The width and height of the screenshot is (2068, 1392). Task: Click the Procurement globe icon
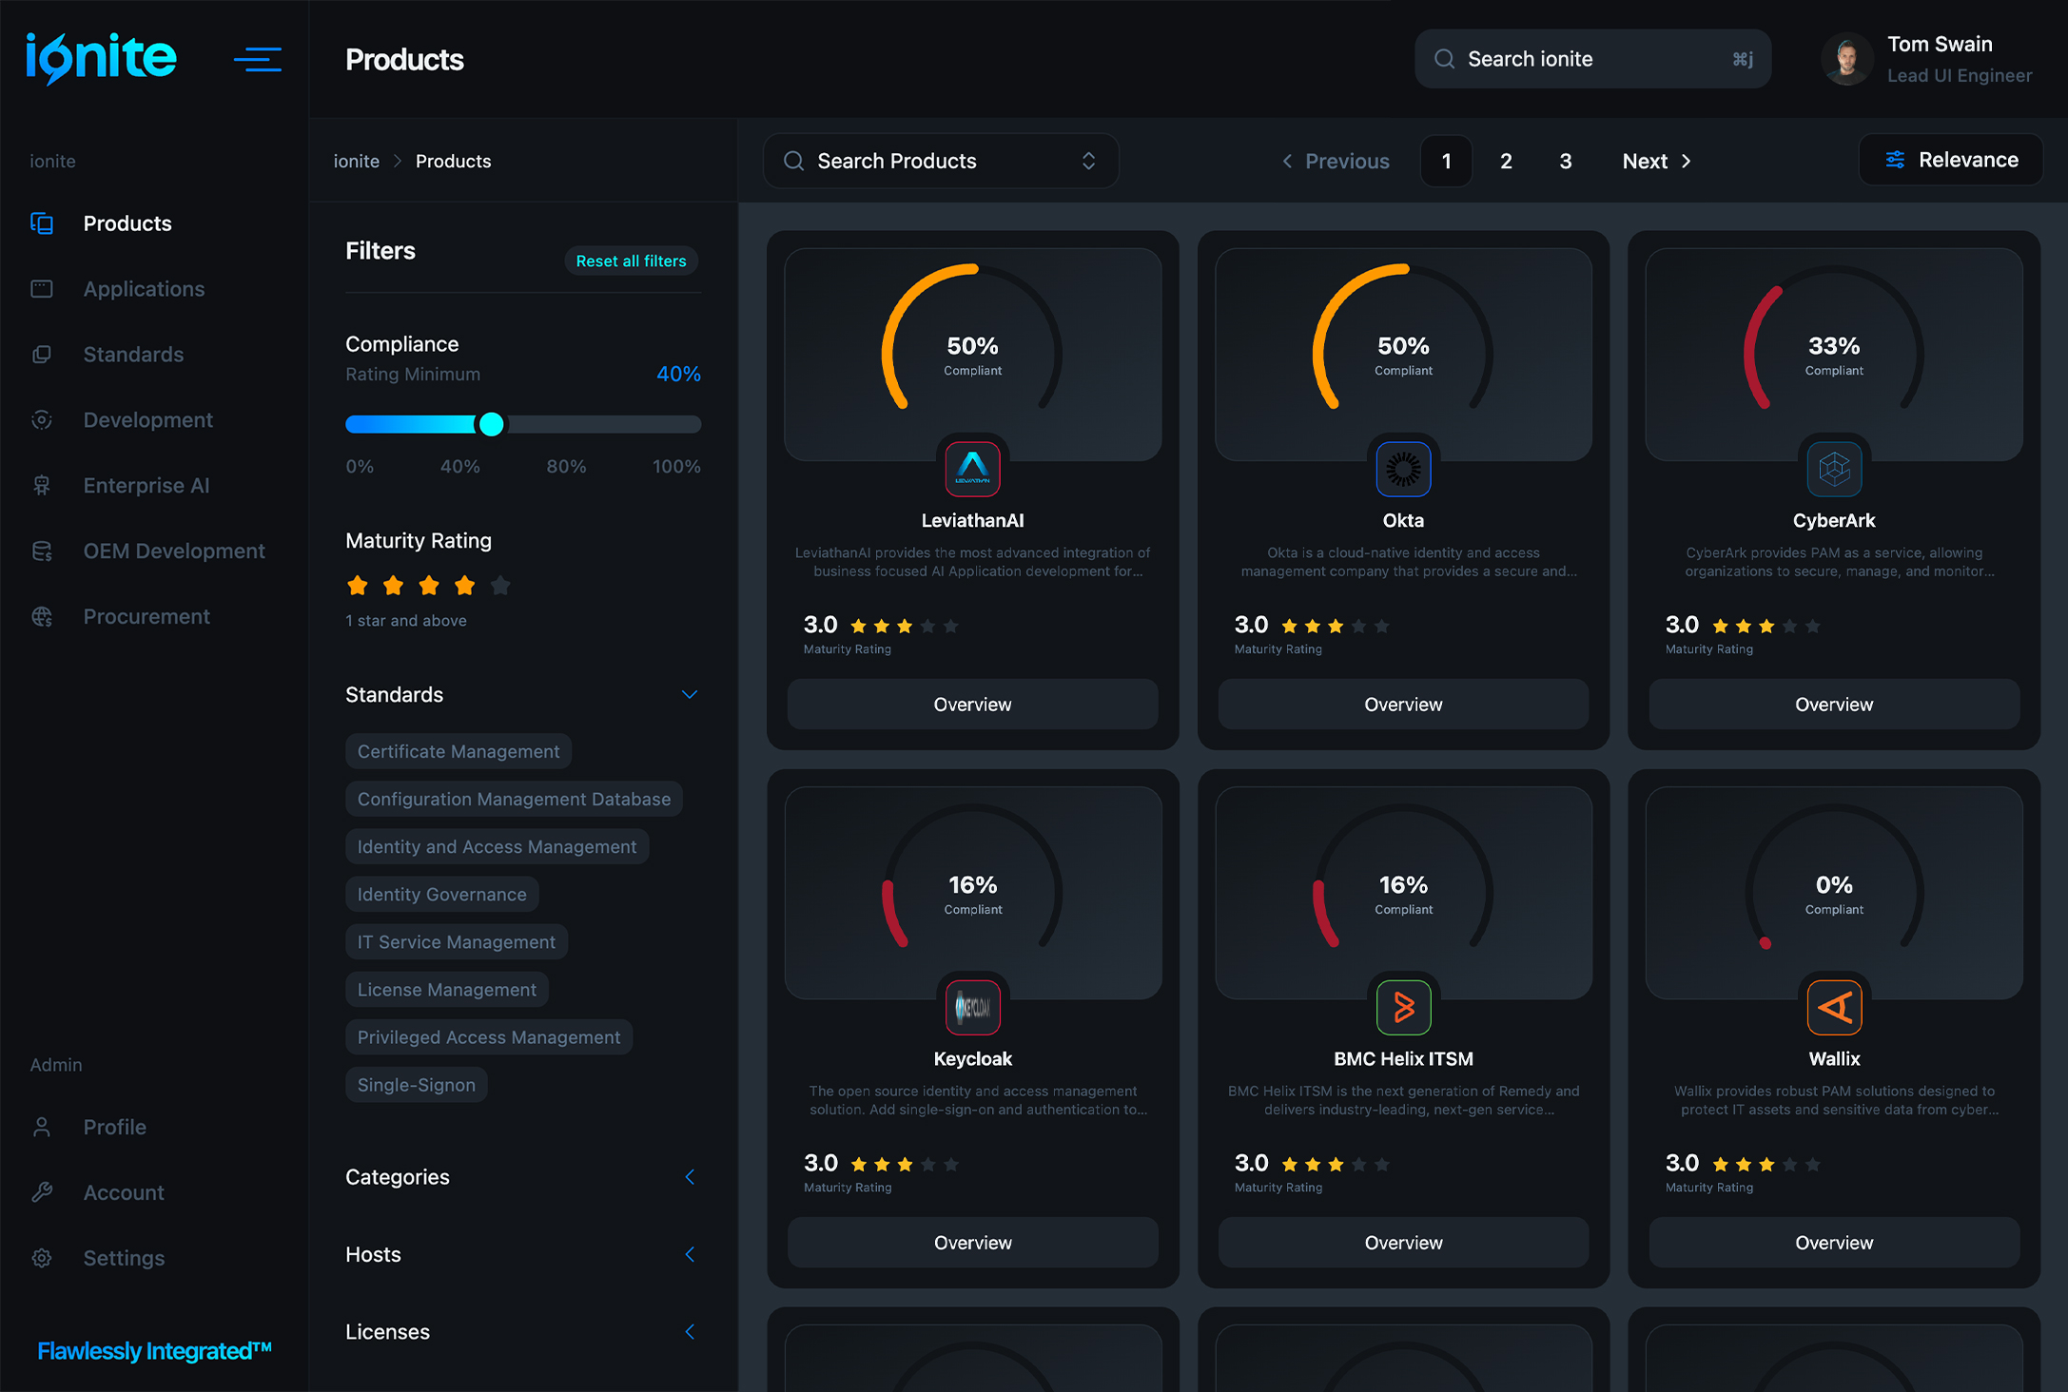point(42,617)
